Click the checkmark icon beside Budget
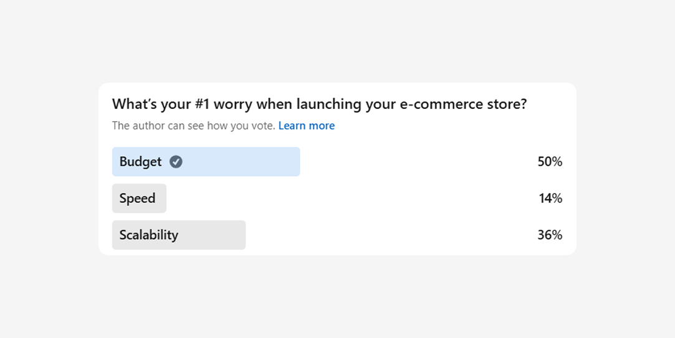Image resolution: width=675 pixels, height=338 pixels. (176, 162)
